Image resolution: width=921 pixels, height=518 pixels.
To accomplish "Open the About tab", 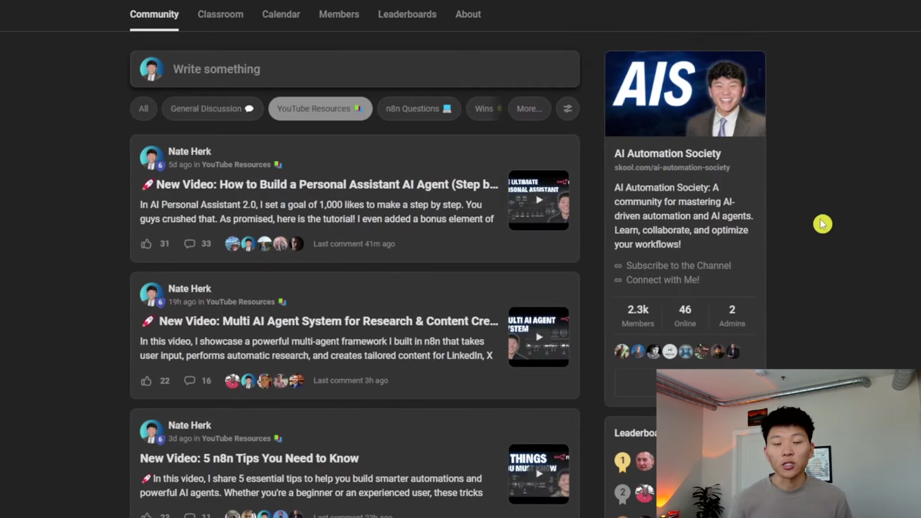I will pos(468,14).
